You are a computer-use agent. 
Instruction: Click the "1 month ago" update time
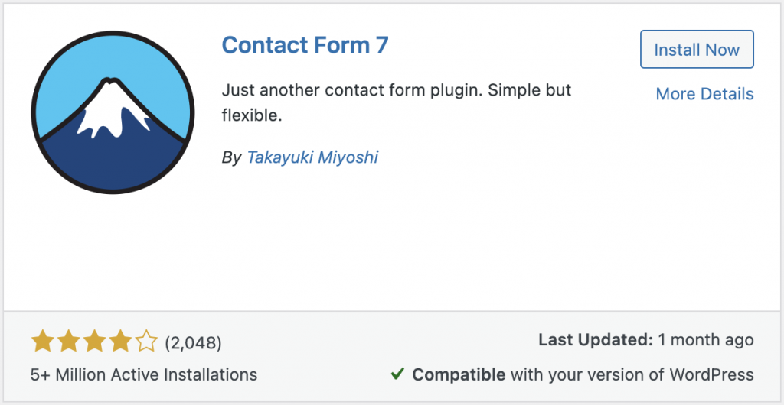pos(707,340)
